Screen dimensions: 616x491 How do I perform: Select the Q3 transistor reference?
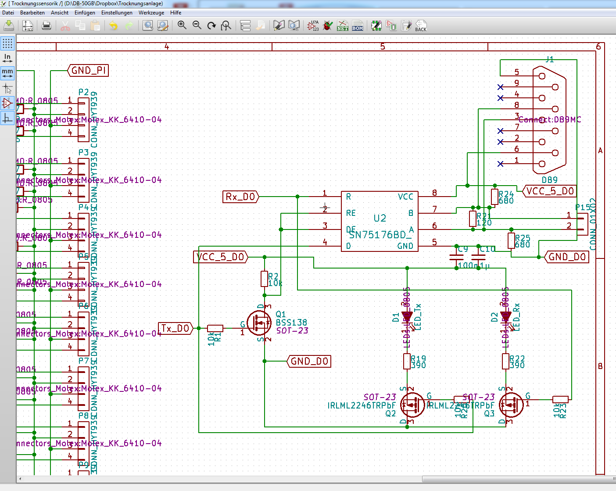(489, 413)
